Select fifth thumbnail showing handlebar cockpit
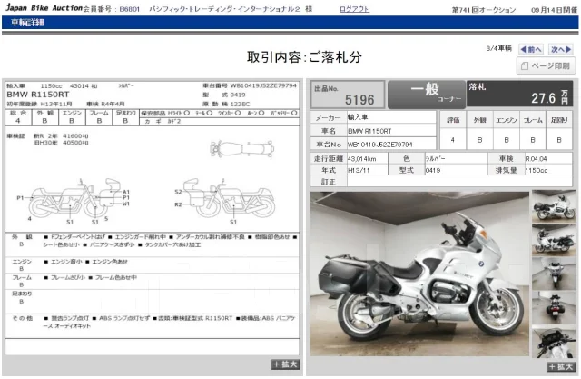Screen dimensions: 581x379 554,342
